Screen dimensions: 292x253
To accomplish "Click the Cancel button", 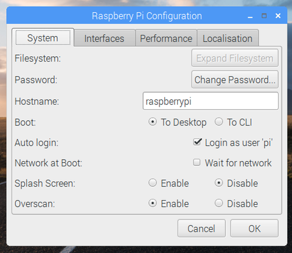I will pos(201,229).
